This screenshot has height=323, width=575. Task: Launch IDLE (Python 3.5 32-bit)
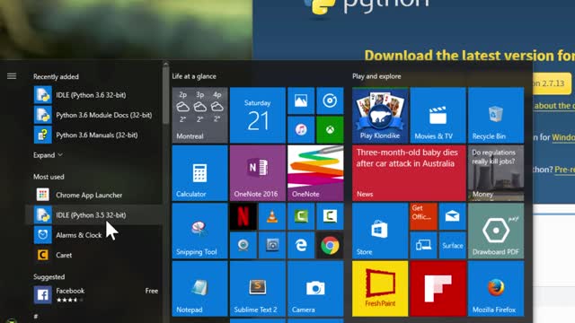tap(93, 215)
